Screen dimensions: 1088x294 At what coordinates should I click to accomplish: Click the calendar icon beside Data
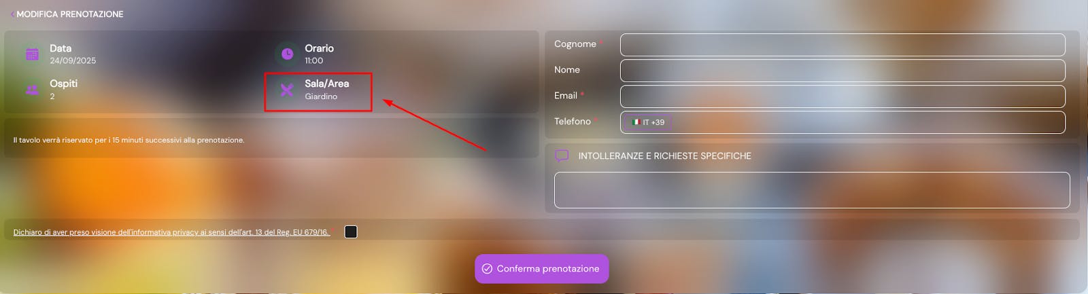32,54
